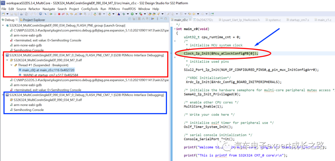Open the New file dropdown arrow
This screenshot has width=335, height=161.
coord(7,14)
